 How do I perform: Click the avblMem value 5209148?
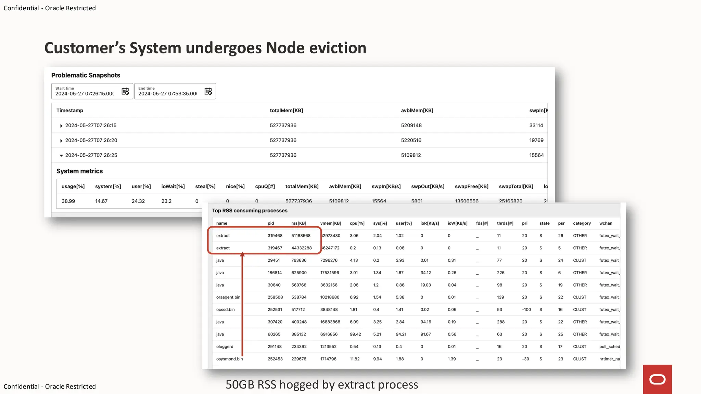point(411,126)
